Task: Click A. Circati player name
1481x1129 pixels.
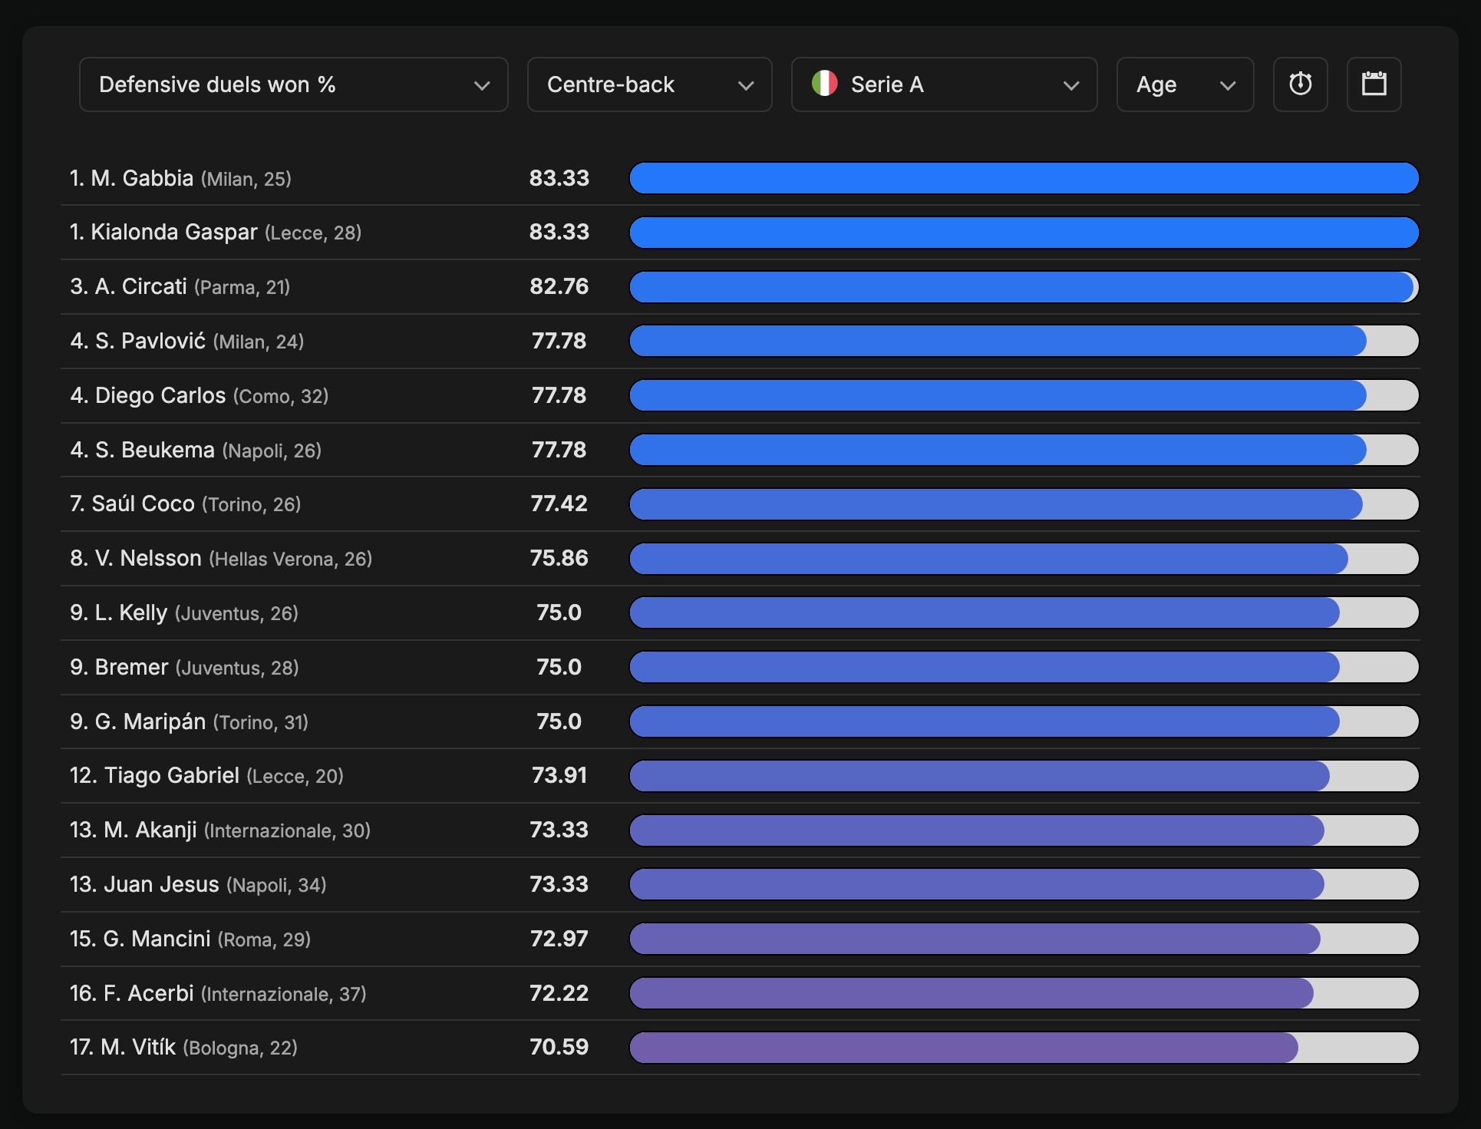Action: [x=141, y=286]
